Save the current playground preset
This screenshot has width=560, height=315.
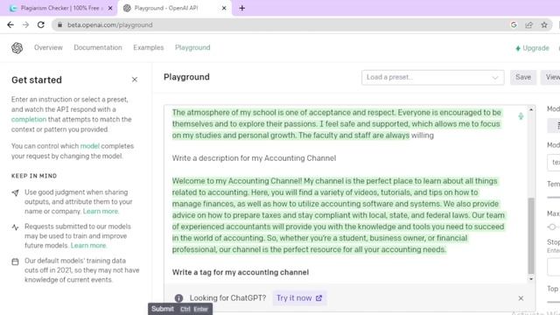pos(523,78)
